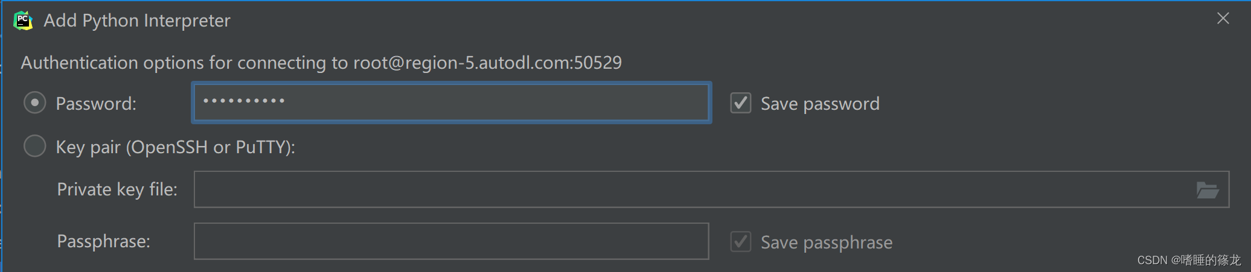This screenshot has height=272, width=1251.
Task: Click the root@region-5.autodl.com:50529 host text
Action: [x=487, y=63]
